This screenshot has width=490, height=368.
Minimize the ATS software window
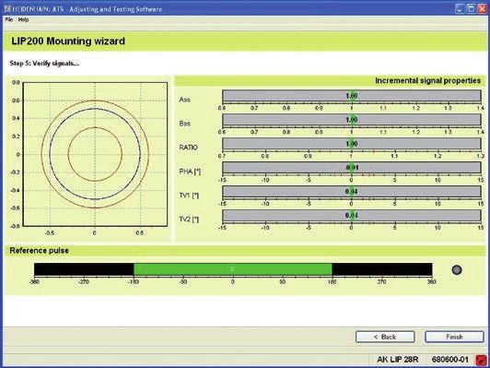point(460,9)
